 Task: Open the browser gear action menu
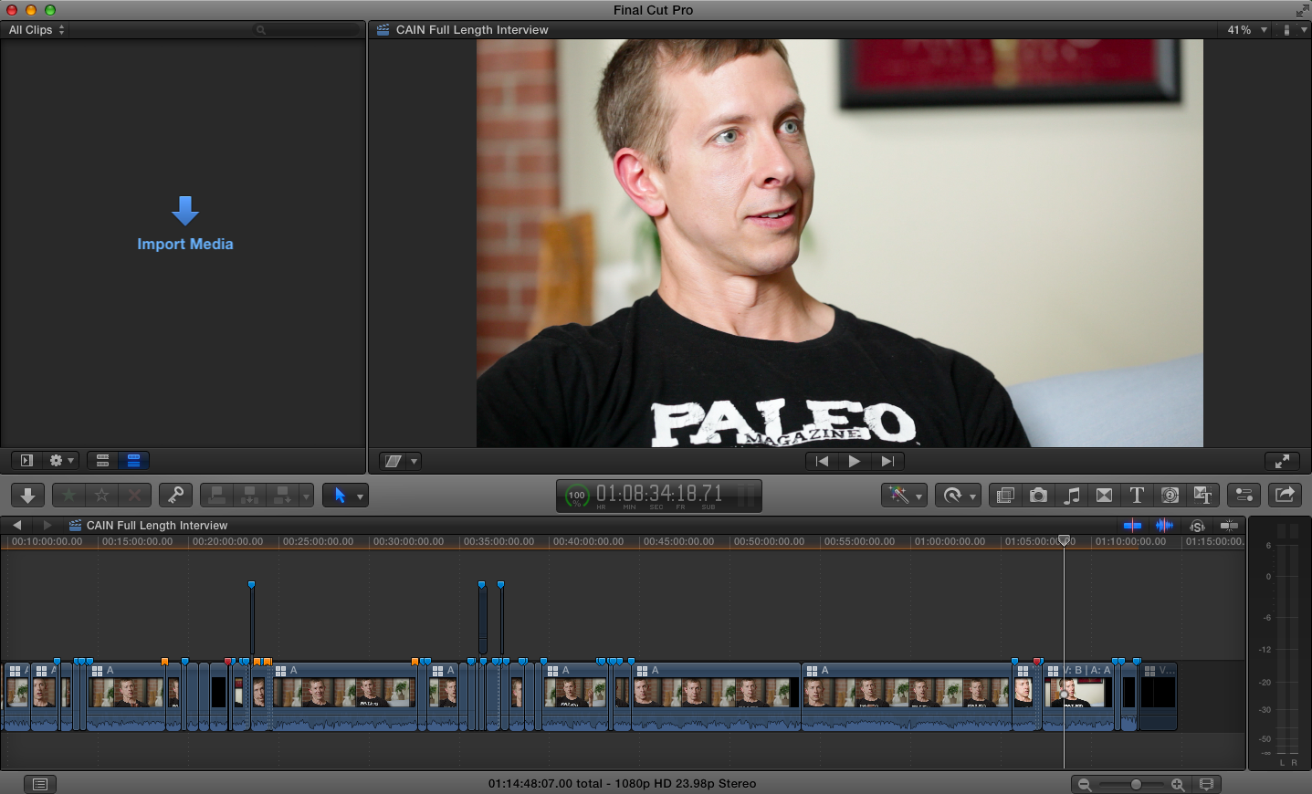coord(61,461)
